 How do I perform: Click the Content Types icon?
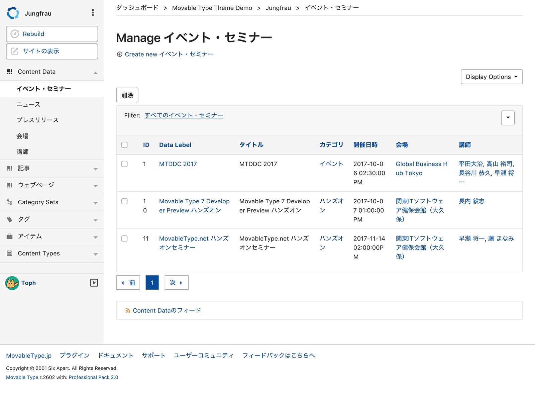pyautogui.click(x=10, y=253)
